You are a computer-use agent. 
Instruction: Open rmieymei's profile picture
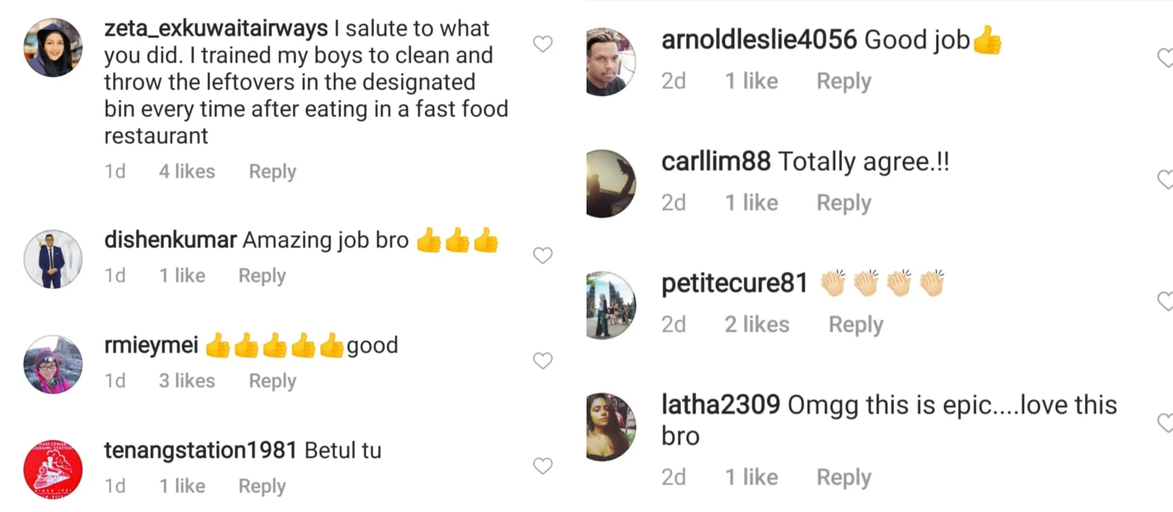[53, 365]
